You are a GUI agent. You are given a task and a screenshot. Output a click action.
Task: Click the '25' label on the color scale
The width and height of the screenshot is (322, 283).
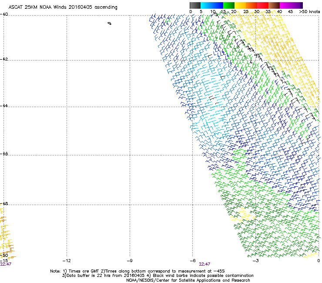[246, 12]
